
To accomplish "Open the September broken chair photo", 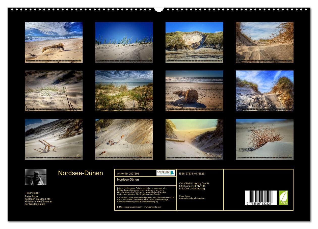I will point(54,139).
